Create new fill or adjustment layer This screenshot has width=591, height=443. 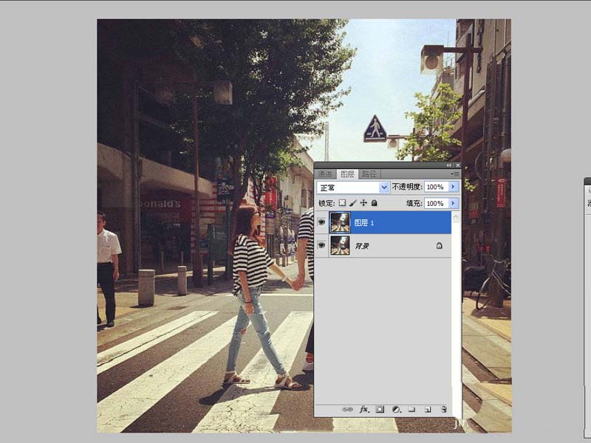[396, 410]
